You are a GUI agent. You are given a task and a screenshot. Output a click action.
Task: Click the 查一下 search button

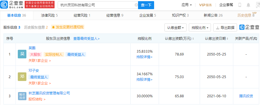(146, 5)
